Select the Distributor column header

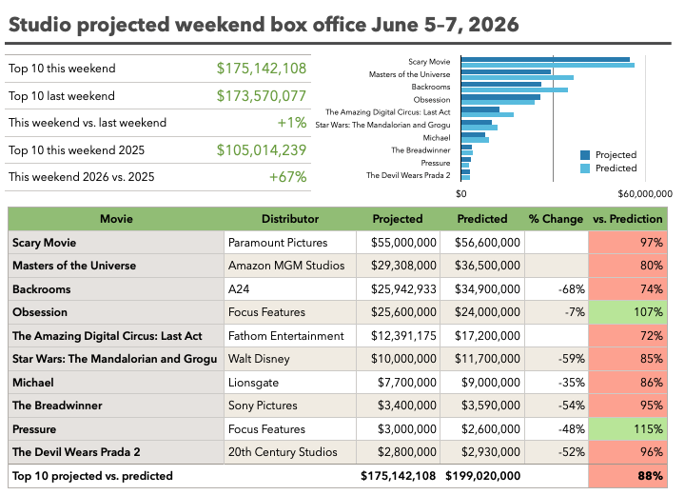pos(290,219)
